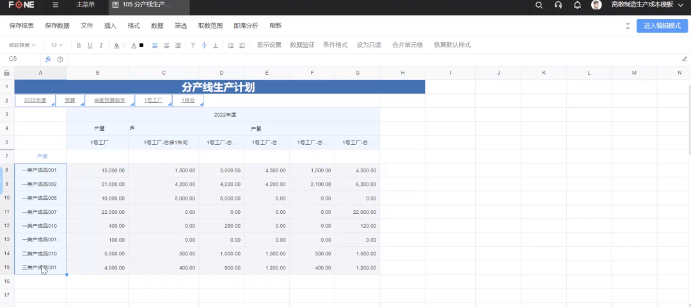Select the 一类产成品007 row label cell
691x307 pixels.
coord(40,212)
